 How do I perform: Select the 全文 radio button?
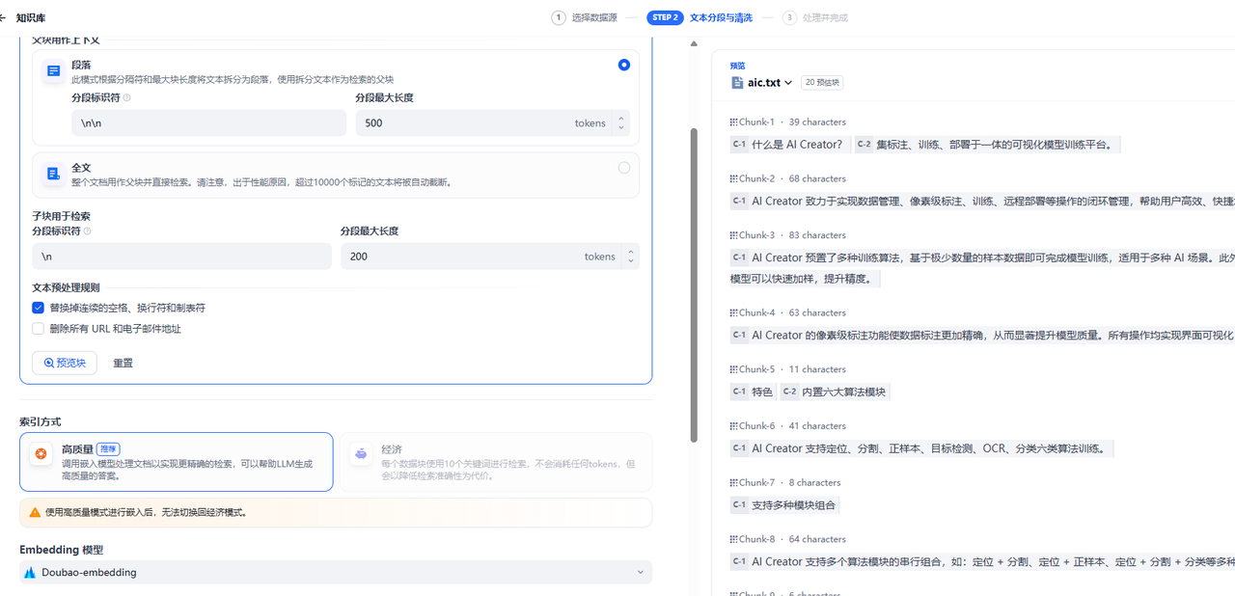tap(624, 168)
